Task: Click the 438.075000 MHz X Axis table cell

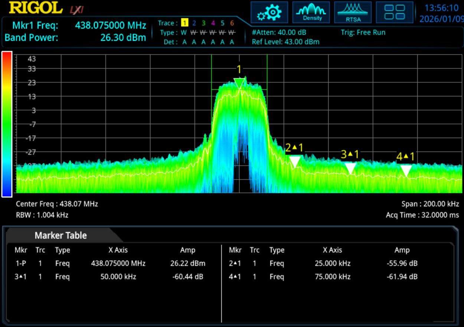Action: pos(118,264)
